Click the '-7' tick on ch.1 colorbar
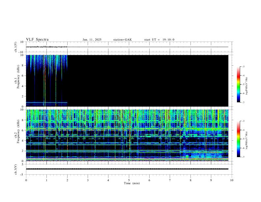261x202 pixels. pyautogui.click(x=243, y=103)
